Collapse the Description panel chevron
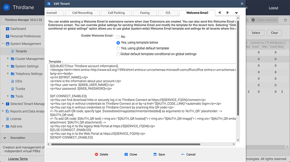290x162 pixels. click(5, 138)
